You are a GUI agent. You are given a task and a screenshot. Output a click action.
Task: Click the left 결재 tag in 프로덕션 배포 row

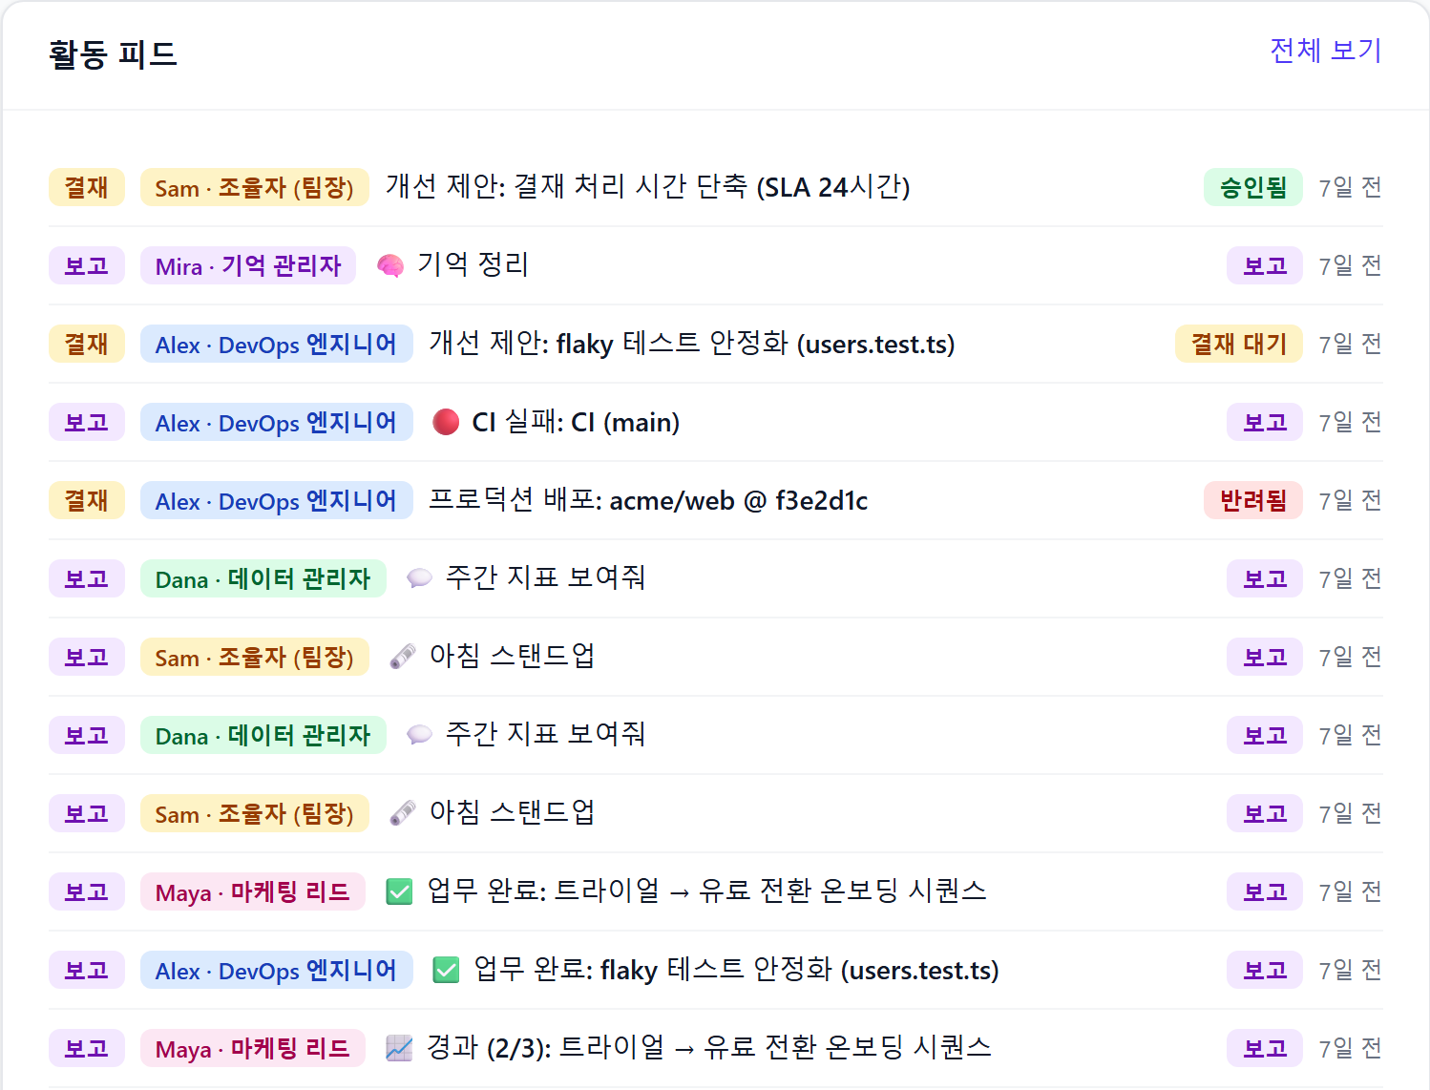(x=87, y=500)
